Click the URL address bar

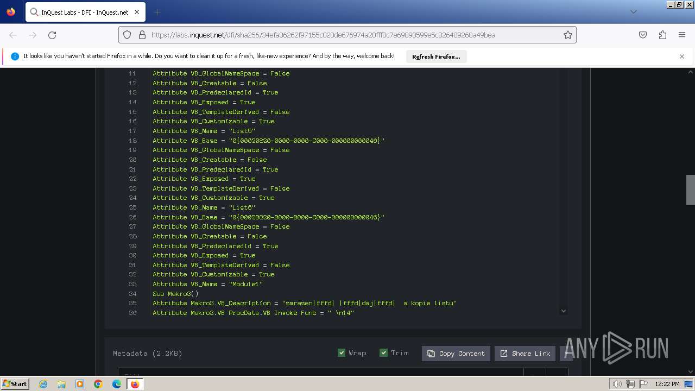pos(347,35)
